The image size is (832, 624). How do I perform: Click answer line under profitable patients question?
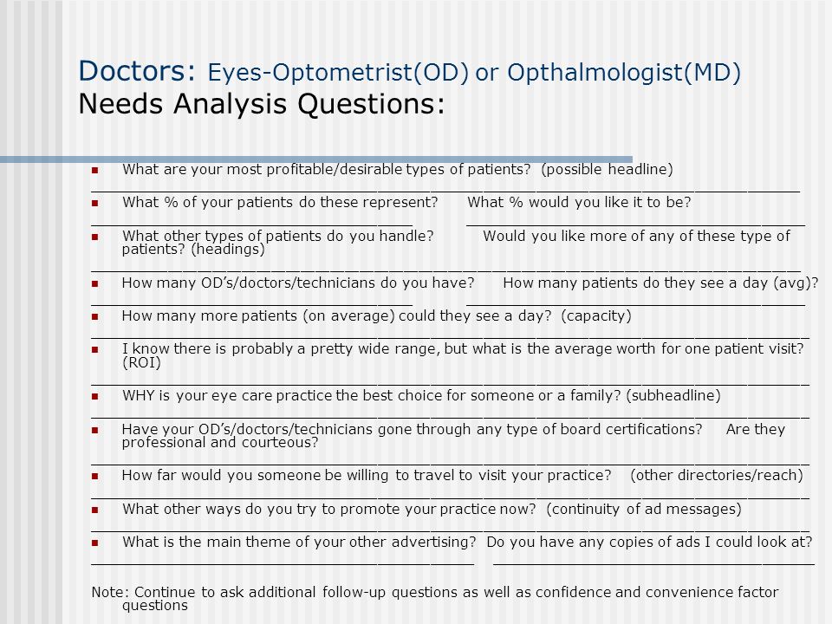[x=445, y=191]
